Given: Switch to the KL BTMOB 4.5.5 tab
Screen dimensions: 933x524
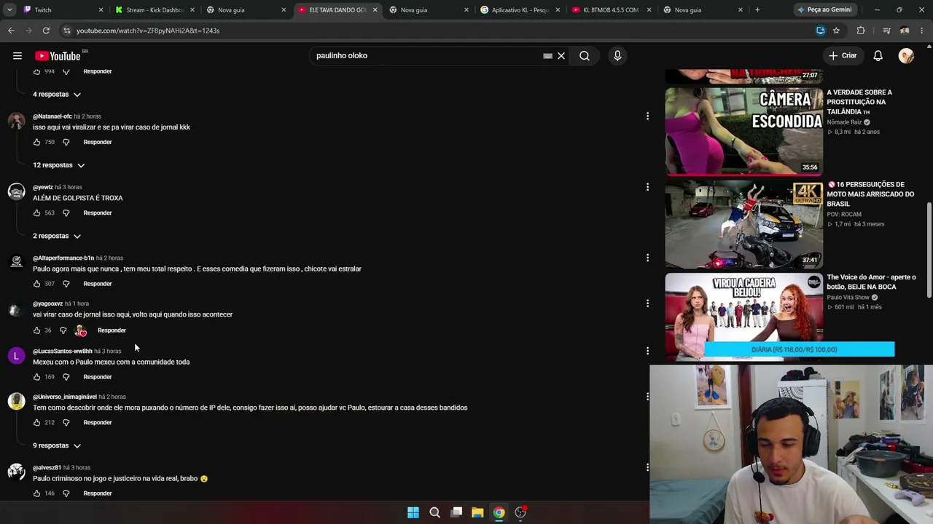Looking at the screenshot, I should [610, 10].
